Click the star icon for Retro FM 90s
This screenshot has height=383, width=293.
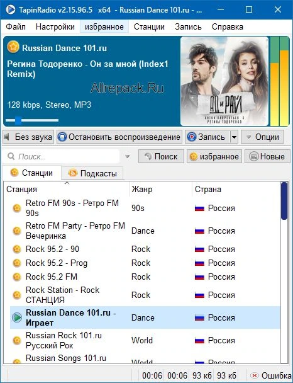tap(17, 208)
